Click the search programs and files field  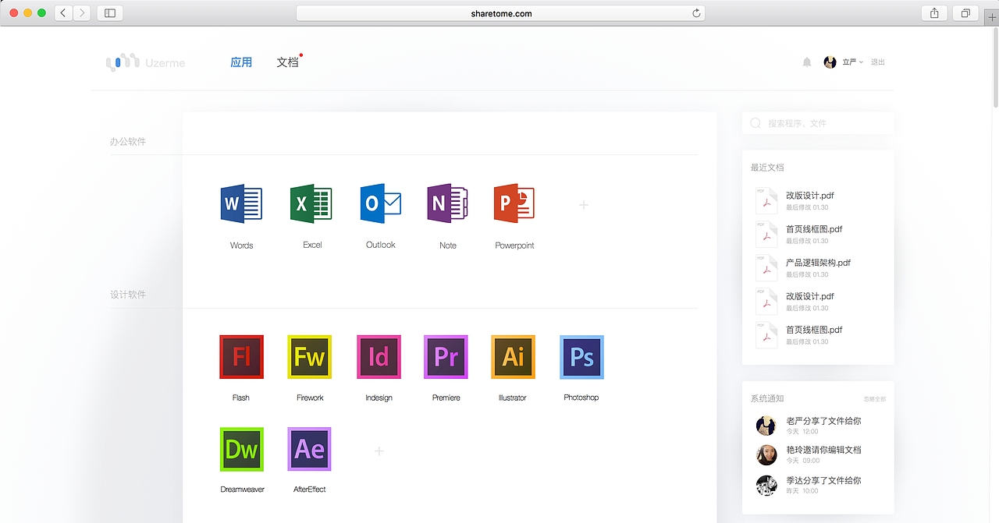tap(818, 123)
